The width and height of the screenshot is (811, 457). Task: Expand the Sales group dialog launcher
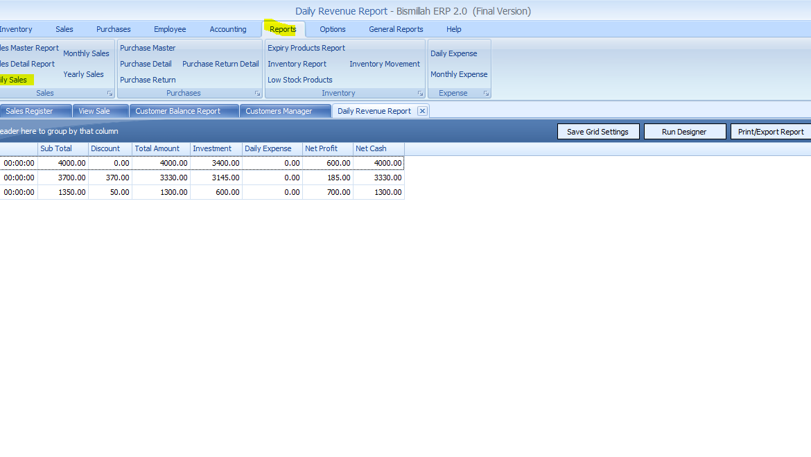(110, 94)
